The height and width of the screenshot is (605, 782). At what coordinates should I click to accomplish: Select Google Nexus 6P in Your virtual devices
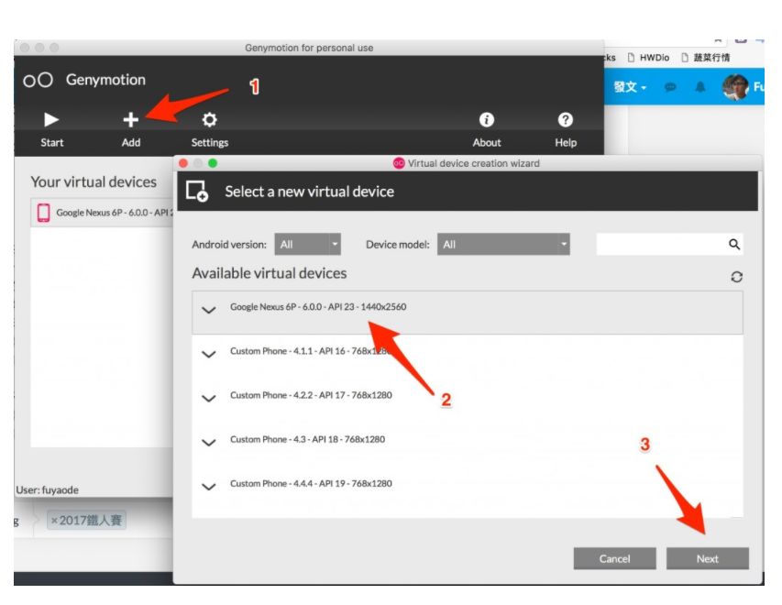tap(103, 213)
